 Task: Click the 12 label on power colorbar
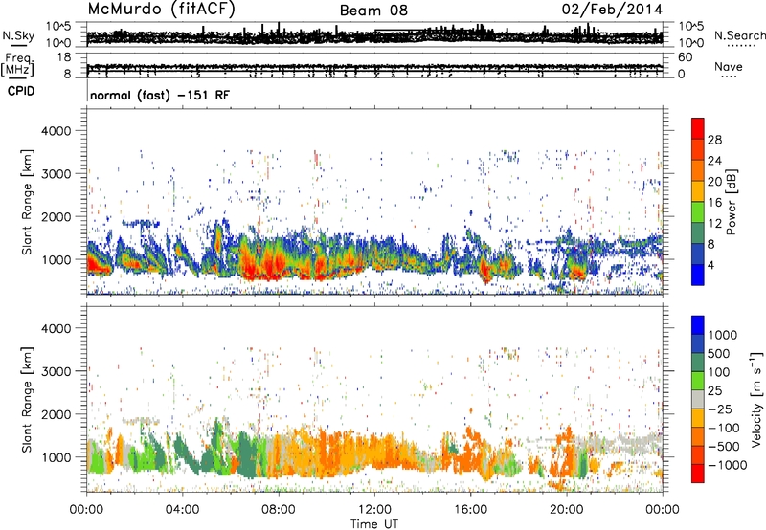[714, 224]
